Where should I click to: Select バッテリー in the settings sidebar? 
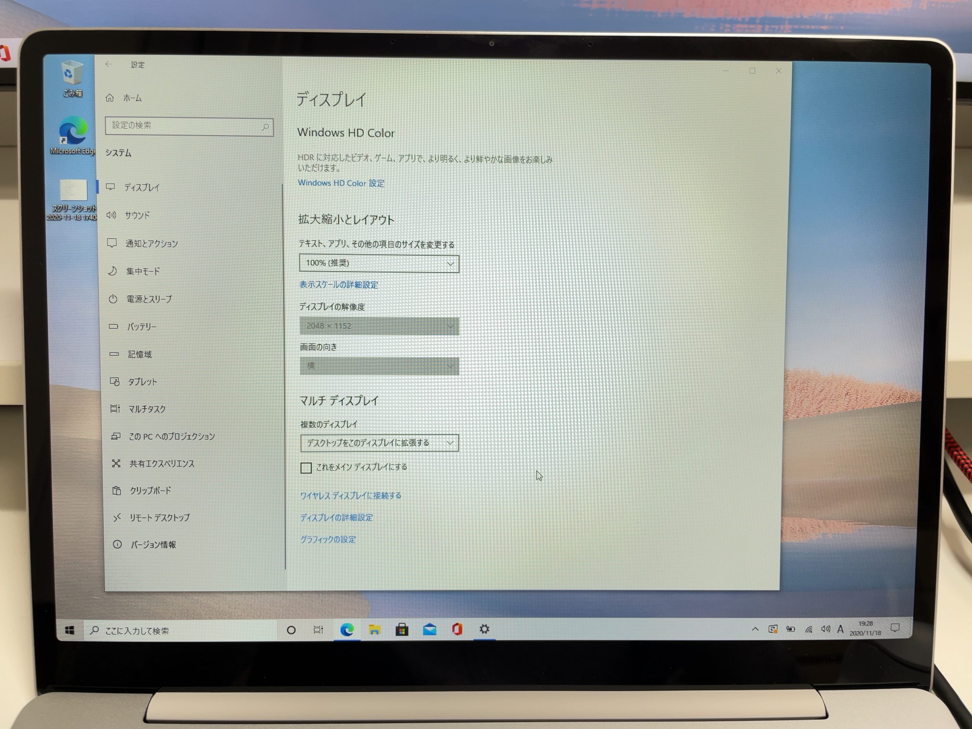click(142, 327)
